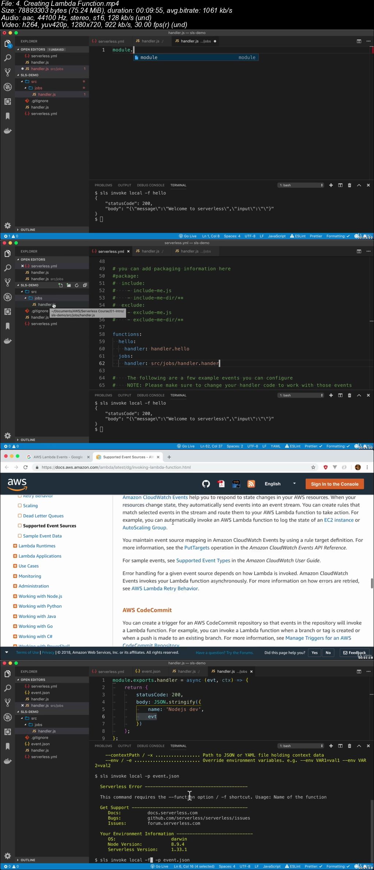Open AWS Lambda Retry Behavior link
This screenshot has height=870, width=374.
[165, 589]
